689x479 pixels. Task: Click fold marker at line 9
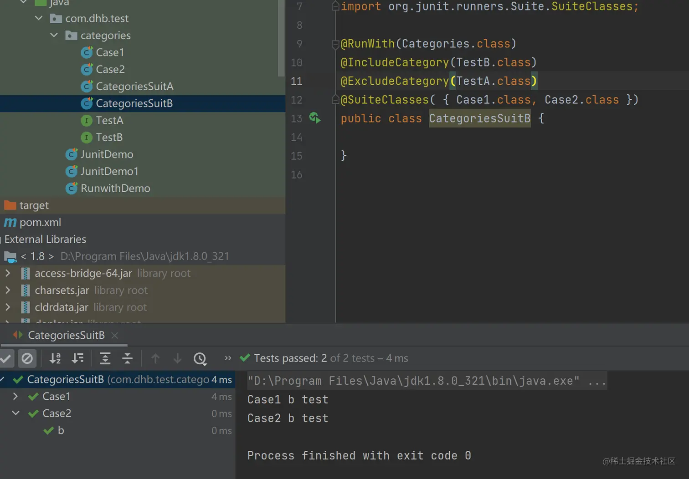[335, 44]
